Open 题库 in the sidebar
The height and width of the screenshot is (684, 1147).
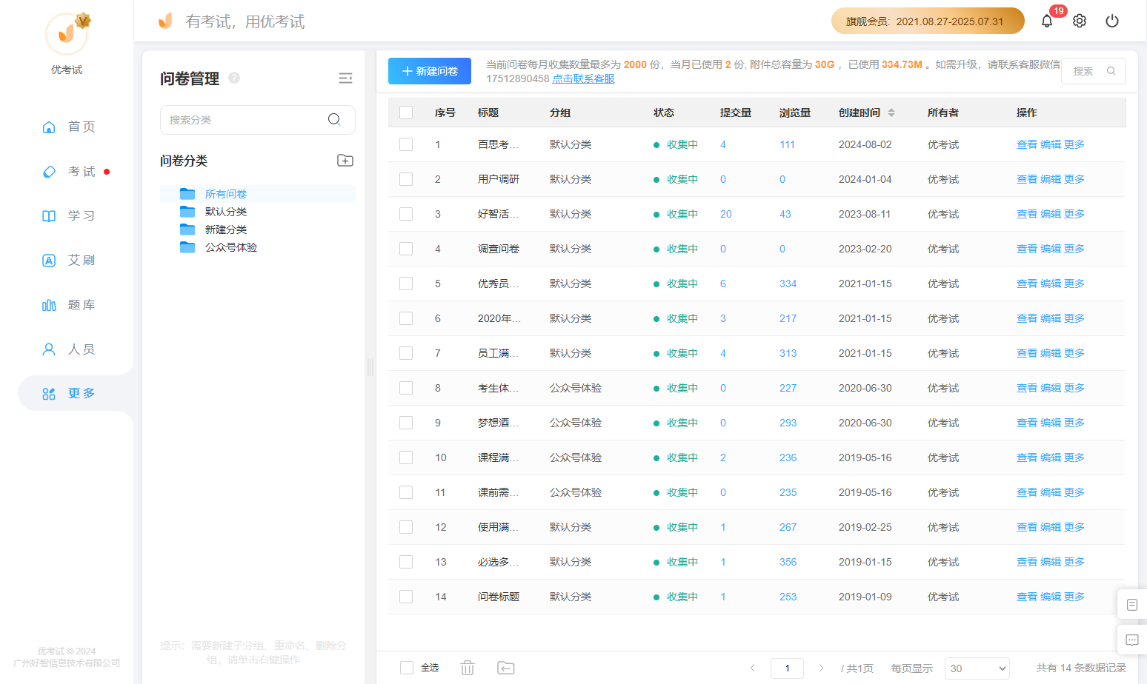68,304
